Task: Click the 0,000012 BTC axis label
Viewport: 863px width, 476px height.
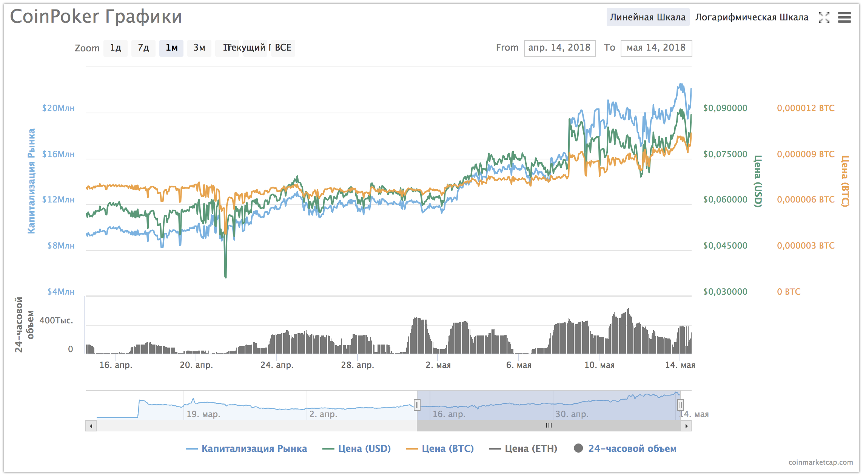Action: tap(806, 108)
